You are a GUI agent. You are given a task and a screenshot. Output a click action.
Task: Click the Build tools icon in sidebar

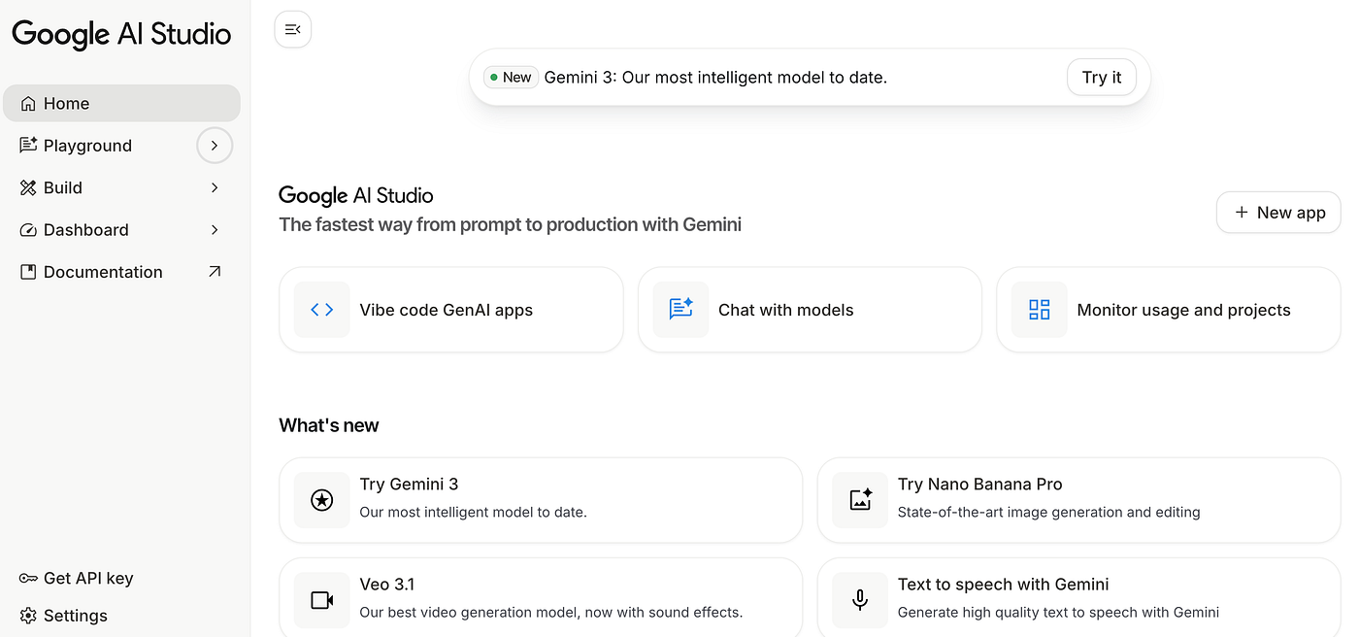point(28,187)
